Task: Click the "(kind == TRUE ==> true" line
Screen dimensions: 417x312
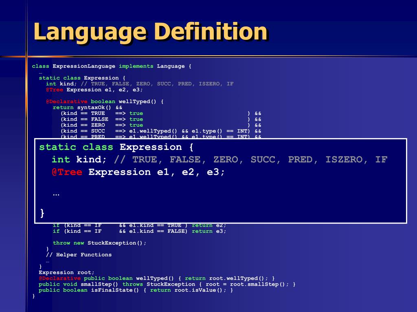Action: (161, 113)
